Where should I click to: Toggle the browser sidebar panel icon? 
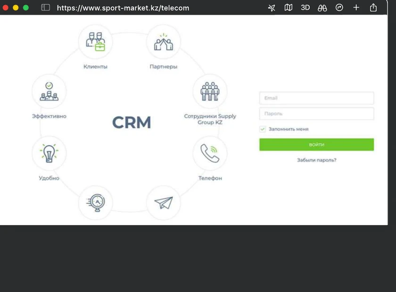point(46,8)
